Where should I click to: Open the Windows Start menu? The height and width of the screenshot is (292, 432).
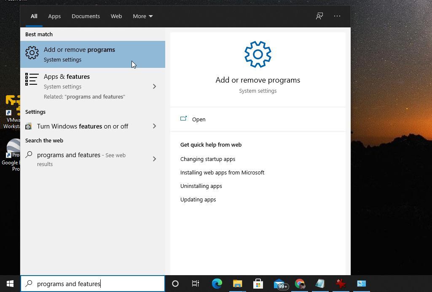(10, 284)
